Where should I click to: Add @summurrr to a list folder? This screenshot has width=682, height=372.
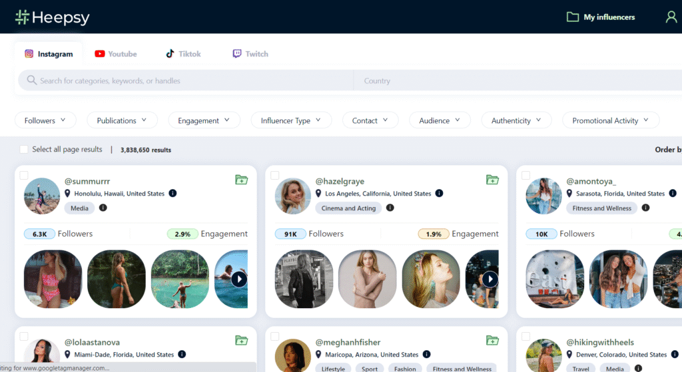point(241,180)
